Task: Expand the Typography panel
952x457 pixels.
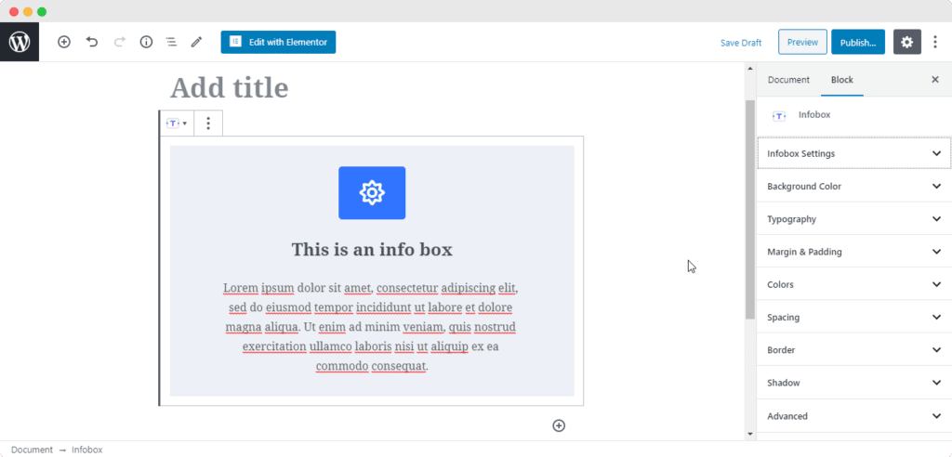Action: pyautogui.click(x=853, y=219)
